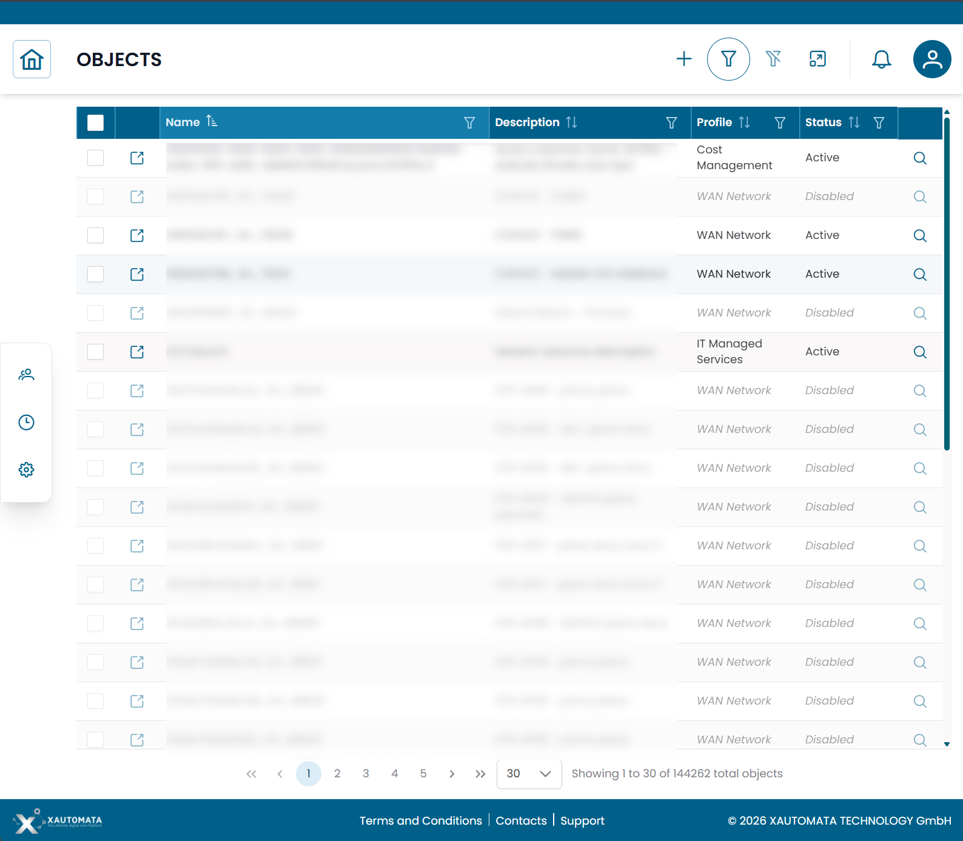Open the home page icon

[x=32, y=59]
